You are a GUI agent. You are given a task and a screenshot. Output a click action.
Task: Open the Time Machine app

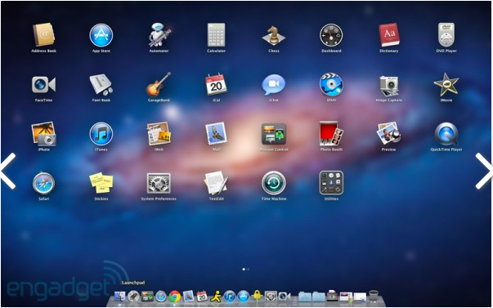[274, 183]
